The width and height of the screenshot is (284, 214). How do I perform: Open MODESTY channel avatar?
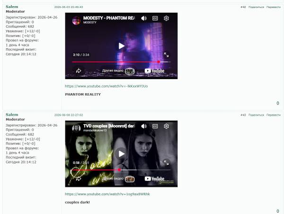pyautogui.click(x=76, y=20)
